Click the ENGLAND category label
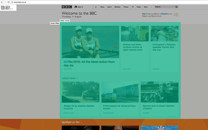The image size is (208, 130). (x=127, y=69)
